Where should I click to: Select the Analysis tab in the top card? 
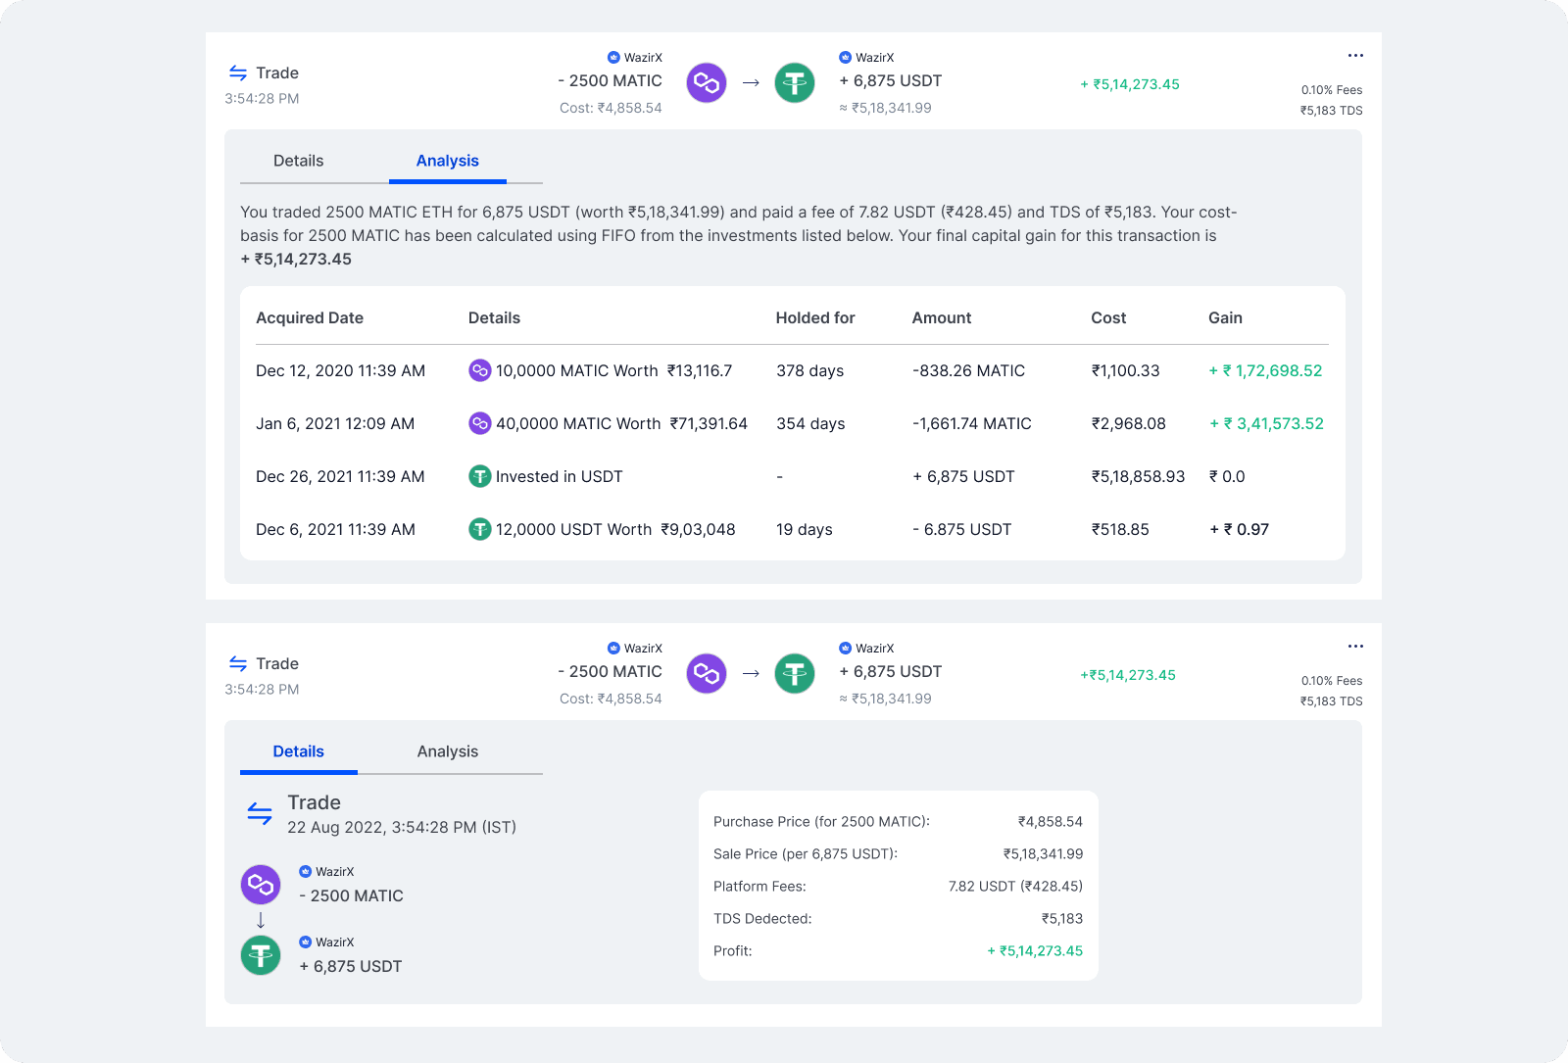pos(448,161)
